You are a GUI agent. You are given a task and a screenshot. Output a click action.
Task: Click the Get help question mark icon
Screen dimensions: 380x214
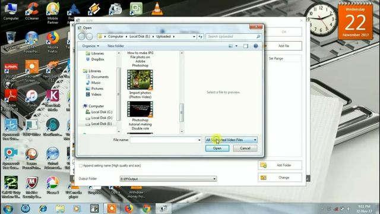coord(256,46)
